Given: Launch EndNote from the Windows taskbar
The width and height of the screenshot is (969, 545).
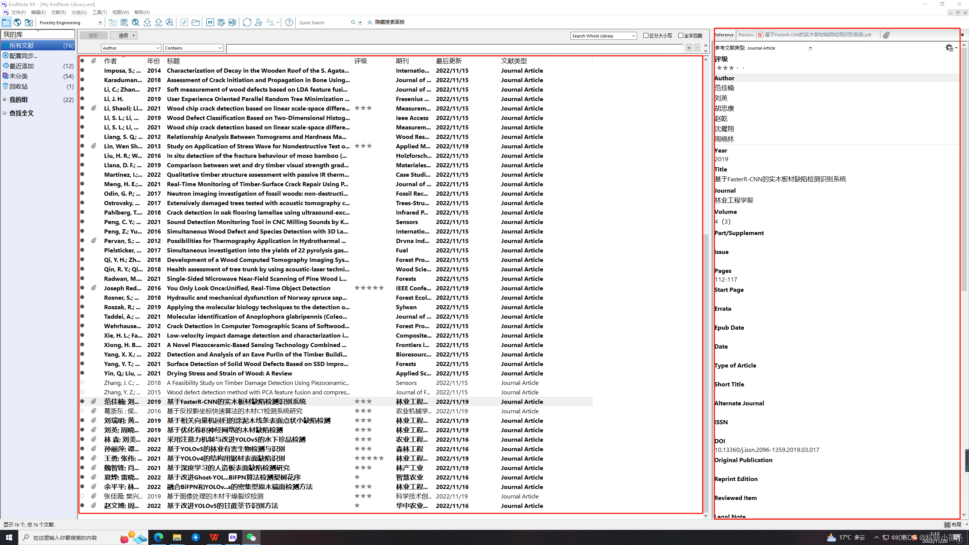Looking at the screenshot, I should point(232,537).
